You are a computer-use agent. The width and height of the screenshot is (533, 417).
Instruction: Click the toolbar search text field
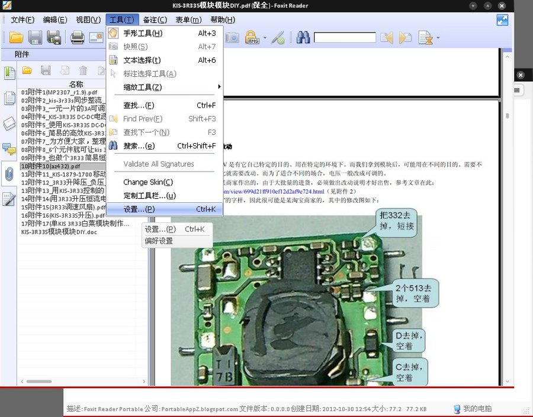[x=345, y=38]
